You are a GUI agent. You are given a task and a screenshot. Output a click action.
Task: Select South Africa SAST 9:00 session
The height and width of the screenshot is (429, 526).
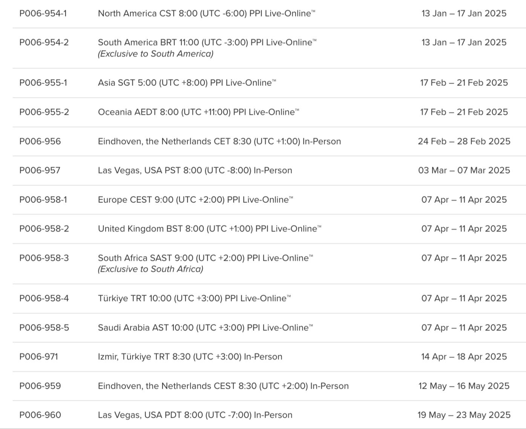click(x=205, y=258)
